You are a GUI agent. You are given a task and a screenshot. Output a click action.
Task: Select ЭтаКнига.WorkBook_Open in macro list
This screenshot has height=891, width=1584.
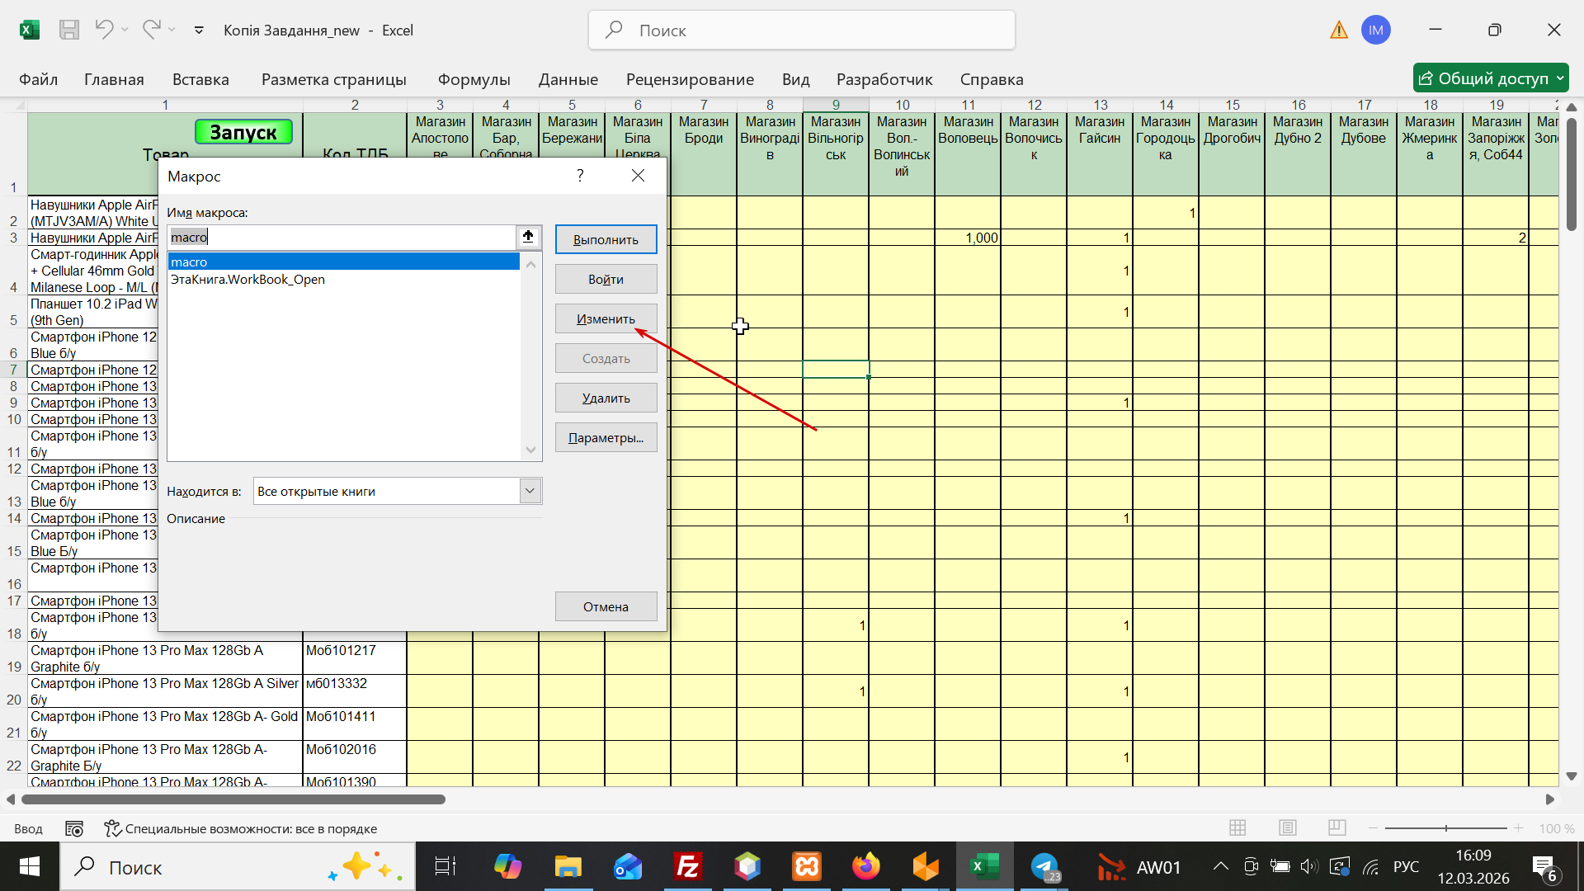click(x=247, y=280)
